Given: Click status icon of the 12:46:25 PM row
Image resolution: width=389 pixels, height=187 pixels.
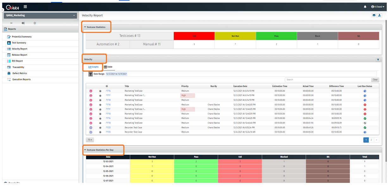Looking at the screenshot, I should [x=365, y=118].
